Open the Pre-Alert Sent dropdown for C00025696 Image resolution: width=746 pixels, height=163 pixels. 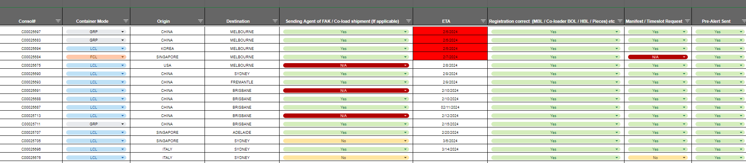(x=720, y=149)
